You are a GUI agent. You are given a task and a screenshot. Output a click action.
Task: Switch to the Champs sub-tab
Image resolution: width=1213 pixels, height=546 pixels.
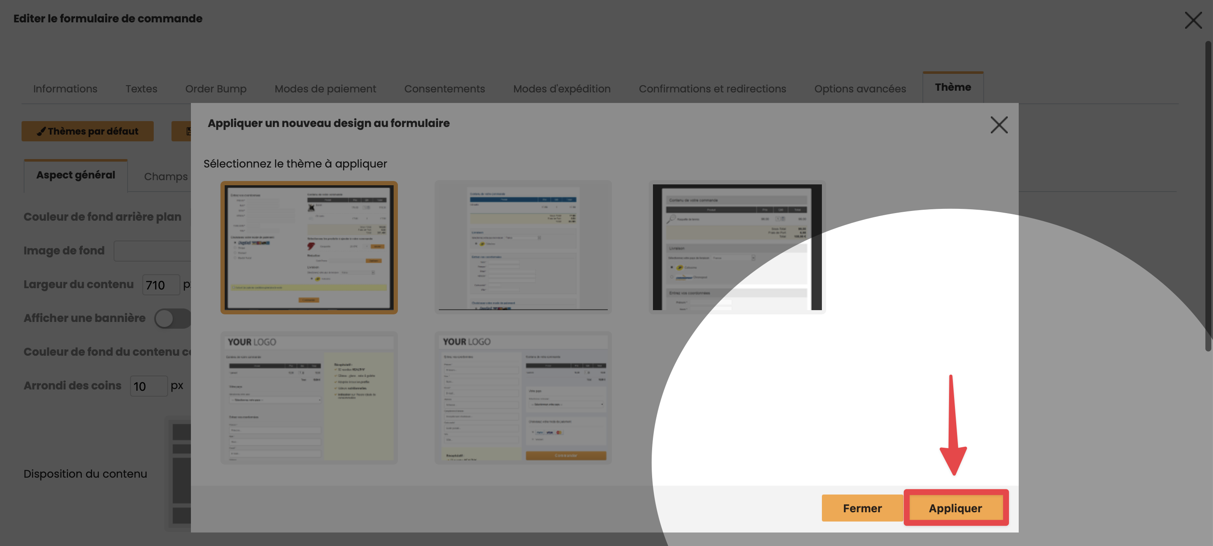(x=166, y=176)
